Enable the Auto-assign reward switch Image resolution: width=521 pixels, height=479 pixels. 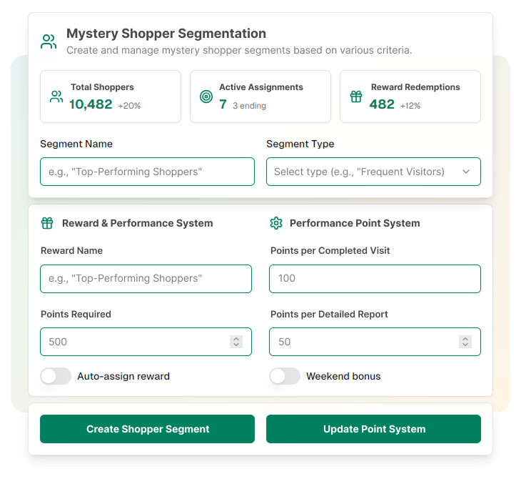pyautogui.click(x=56, y=376)
